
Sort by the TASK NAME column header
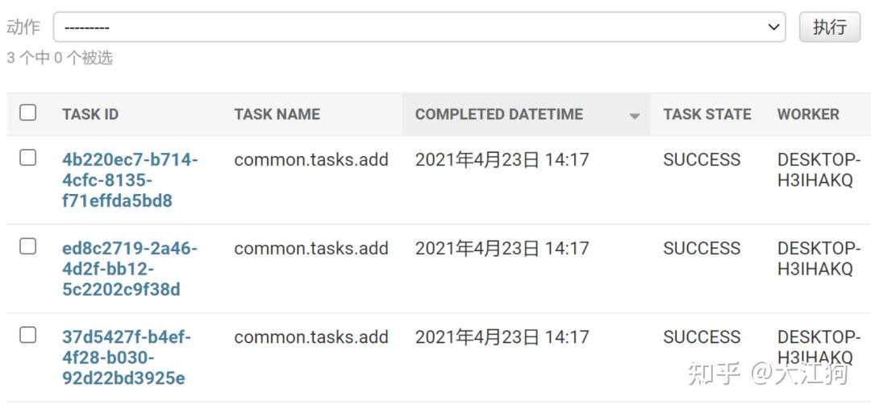[277, 114]
